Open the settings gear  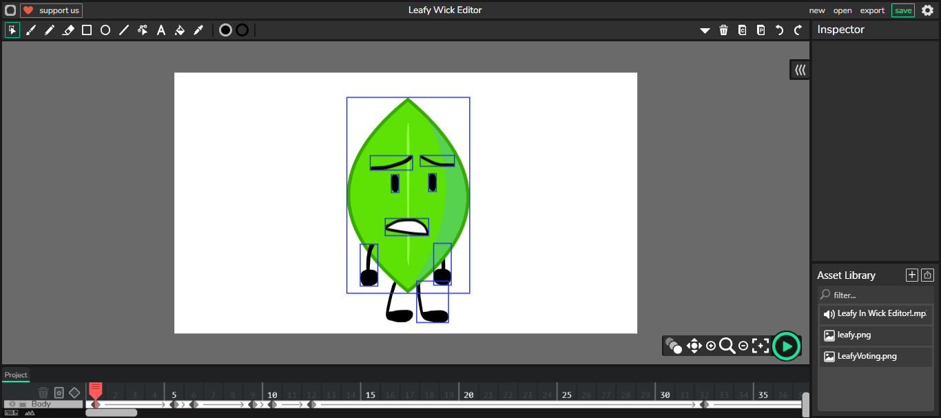927,10
